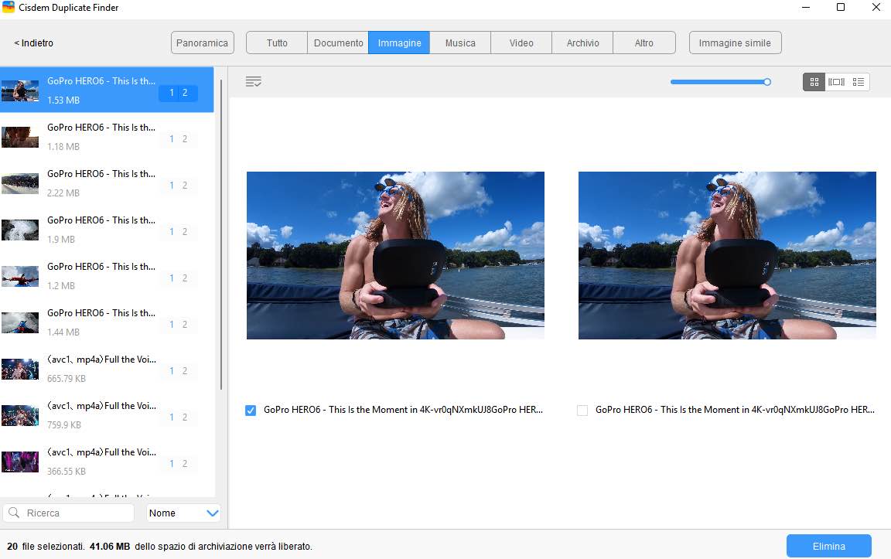Open the grid view layout
The height and width of the screenshot is (559, 891).
813,81
